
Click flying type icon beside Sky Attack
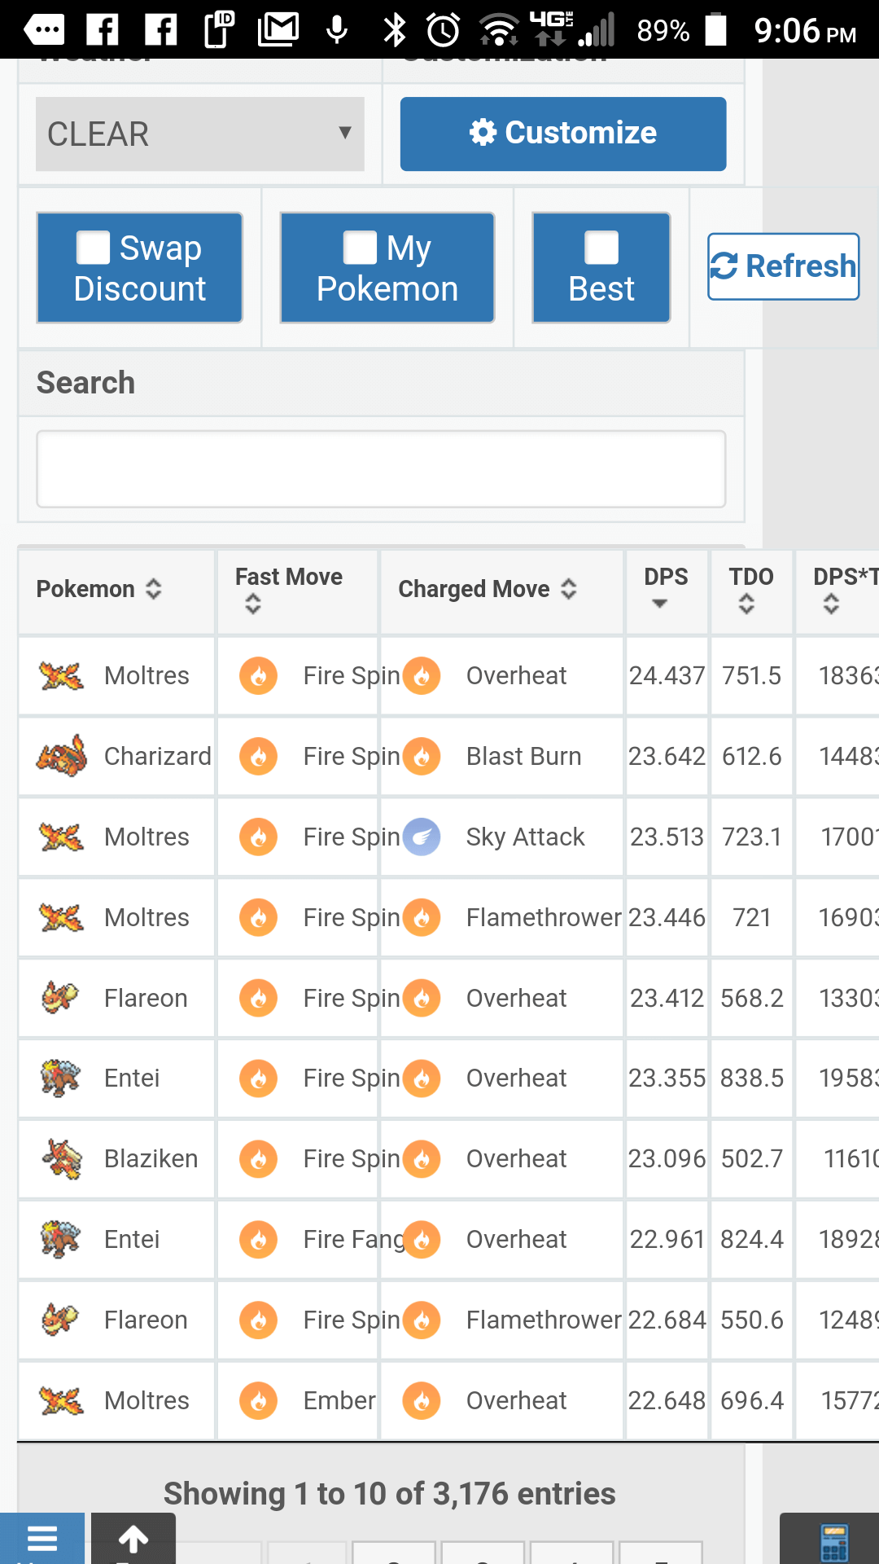[422, 837]
